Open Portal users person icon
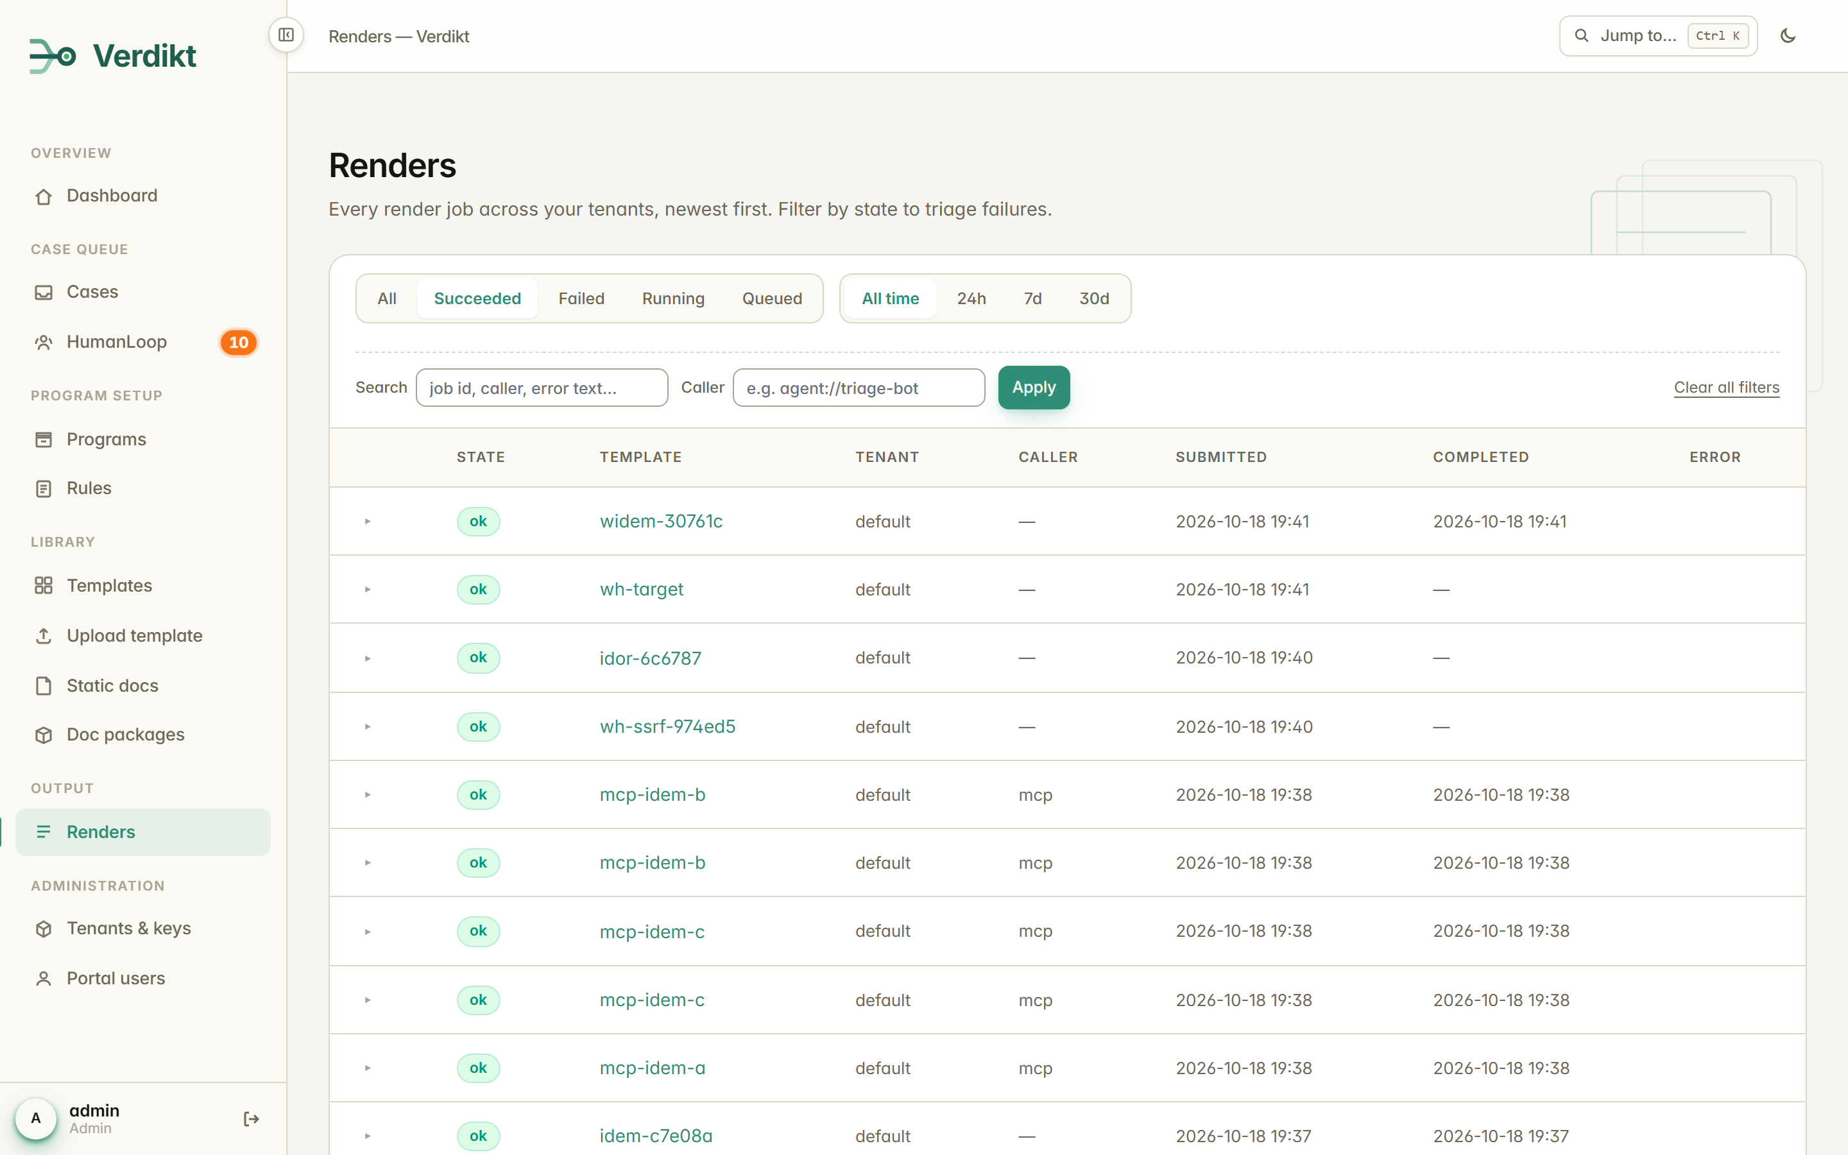 pyautogui.click(x=44, y=979)
